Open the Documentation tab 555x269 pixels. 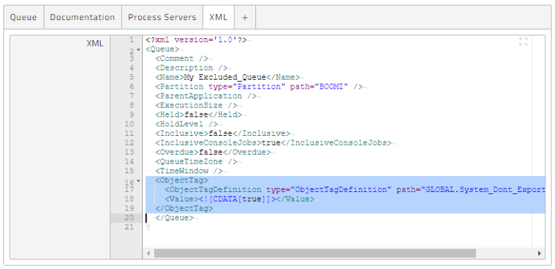[83, 17]
